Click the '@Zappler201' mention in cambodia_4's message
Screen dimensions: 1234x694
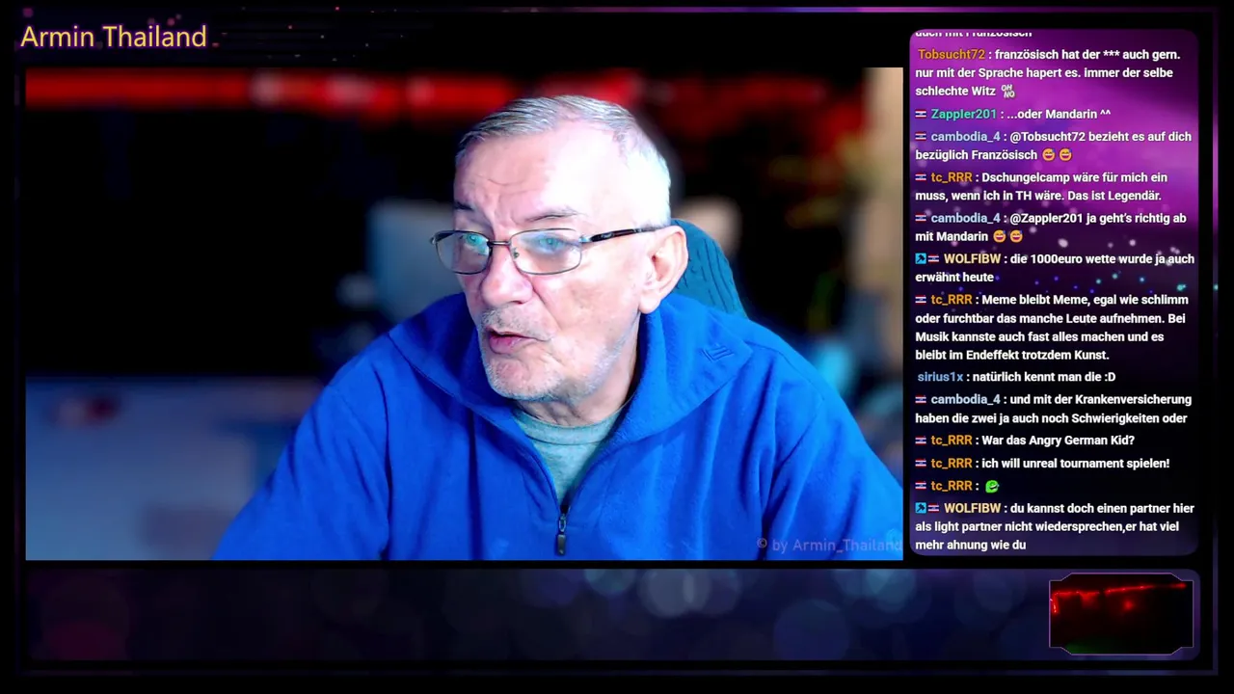point(1047,219)
